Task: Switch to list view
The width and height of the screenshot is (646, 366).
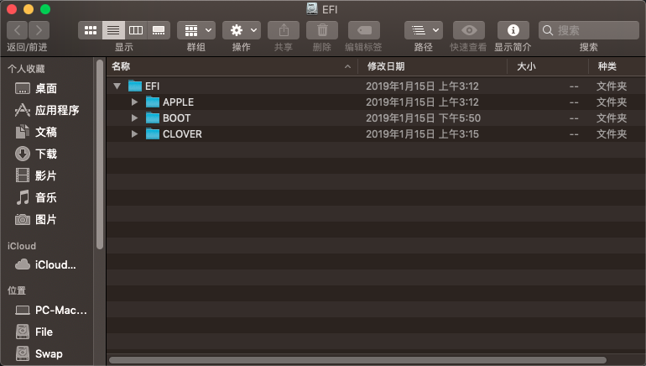Action: pos(113,30)
